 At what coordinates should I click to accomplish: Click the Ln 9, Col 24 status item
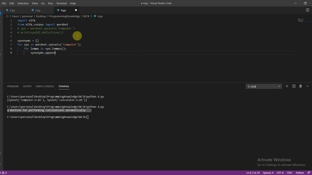[x=253, y=173]
